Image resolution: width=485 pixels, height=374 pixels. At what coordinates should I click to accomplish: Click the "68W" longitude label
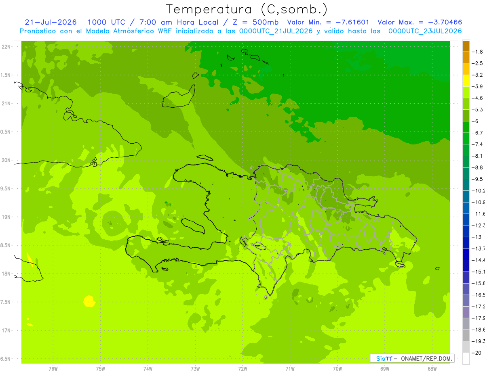click(432, 369)
